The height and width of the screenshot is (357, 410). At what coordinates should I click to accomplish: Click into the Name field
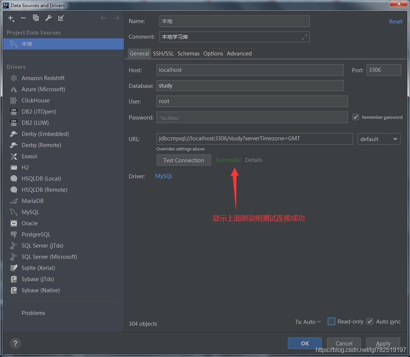(234, 21)
